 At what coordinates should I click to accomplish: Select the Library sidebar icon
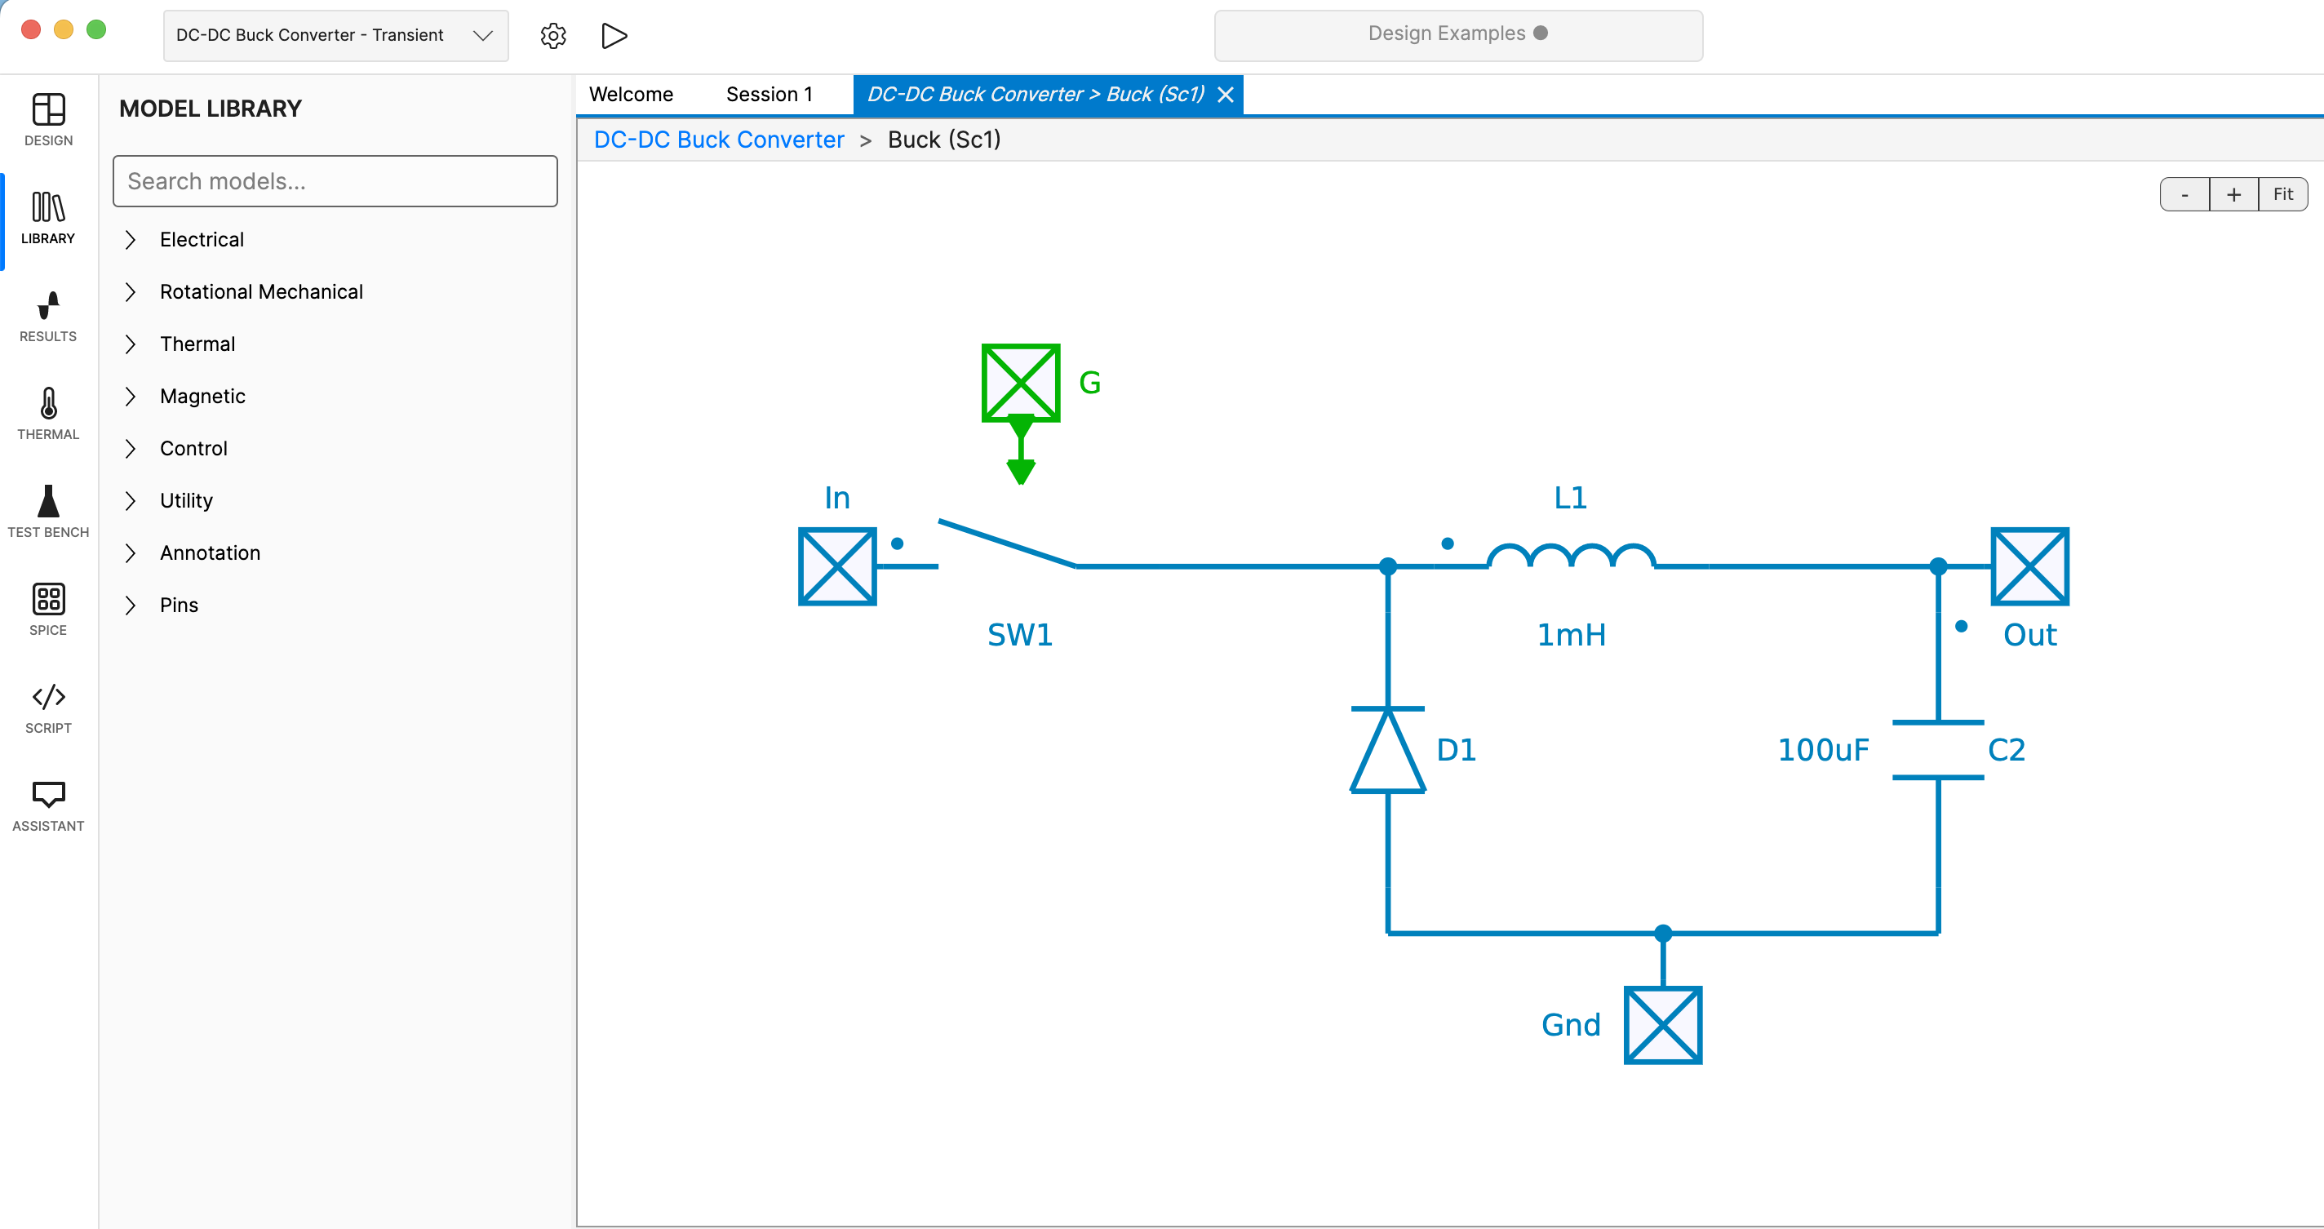48,217
